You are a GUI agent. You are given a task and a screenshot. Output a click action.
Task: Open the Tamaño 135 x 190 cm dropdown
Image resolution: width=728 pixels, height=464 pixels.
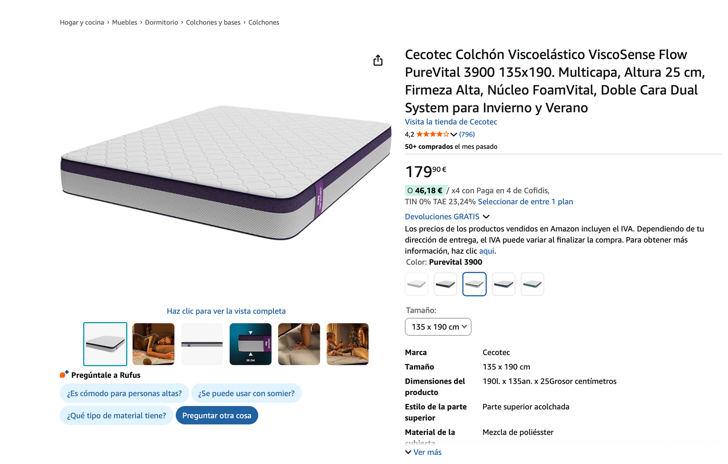438,327
